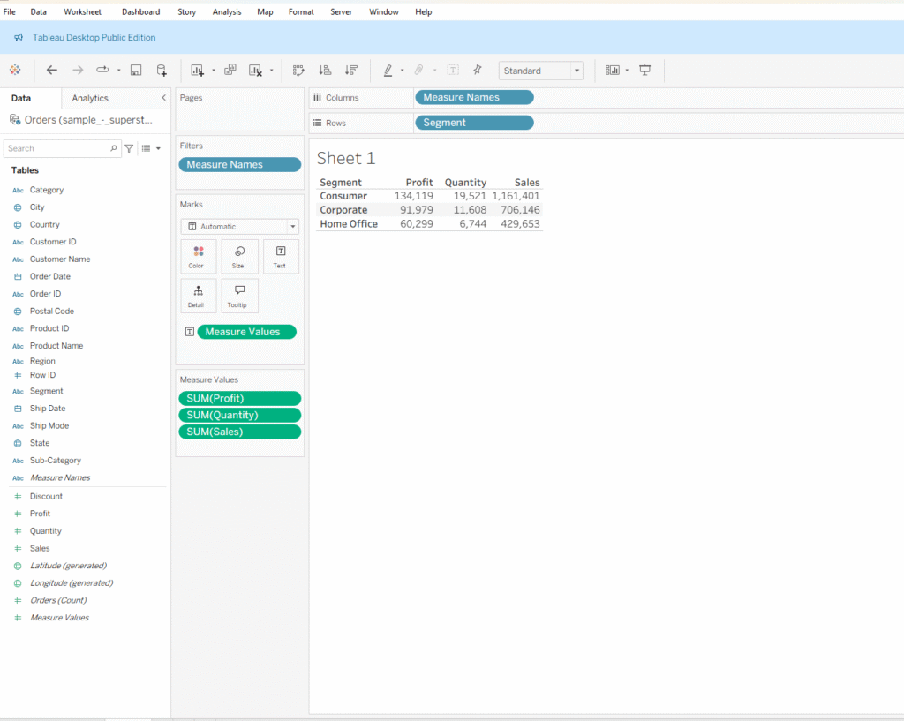This screenshot has height=721, width=904.
Task: Collapse the Data side pane
Action: [163, 98]
